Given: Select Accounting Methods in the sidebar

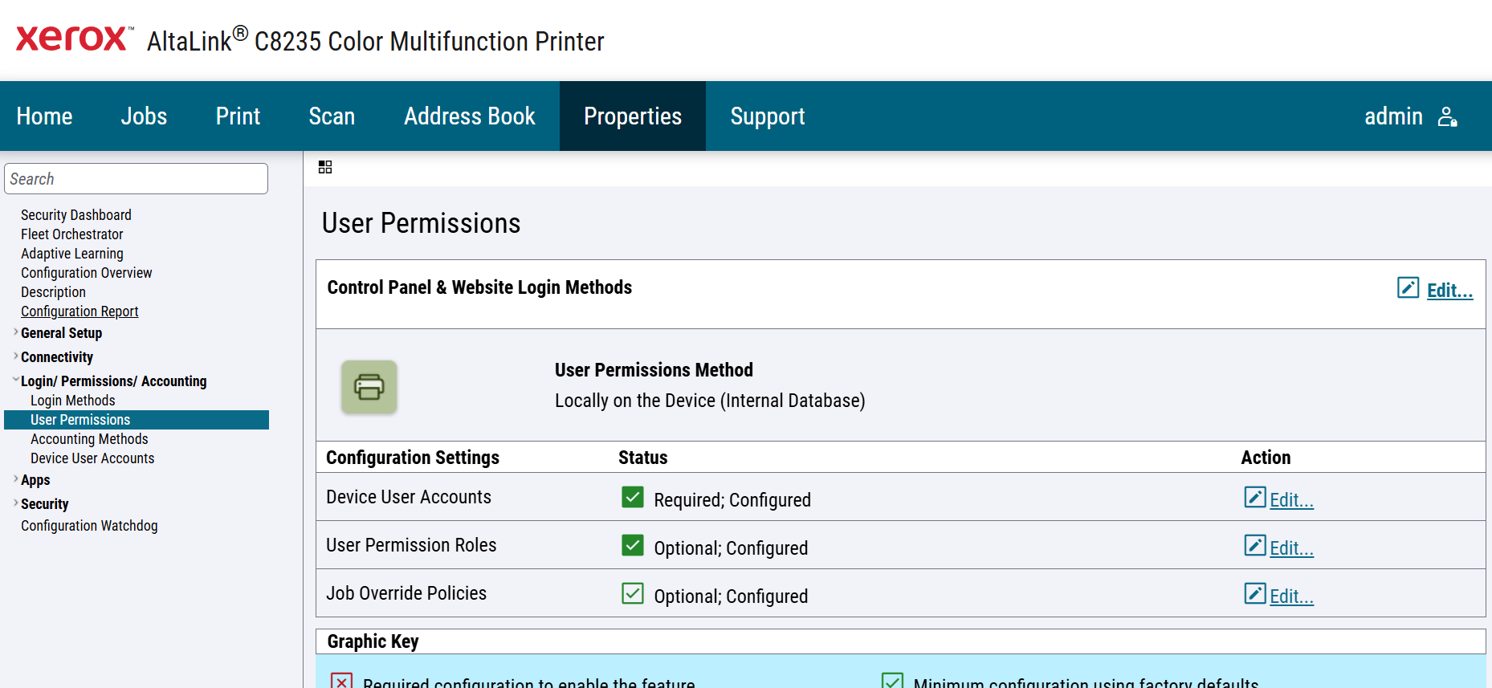Looking at the screenshot, I should (x=89, y=439).
